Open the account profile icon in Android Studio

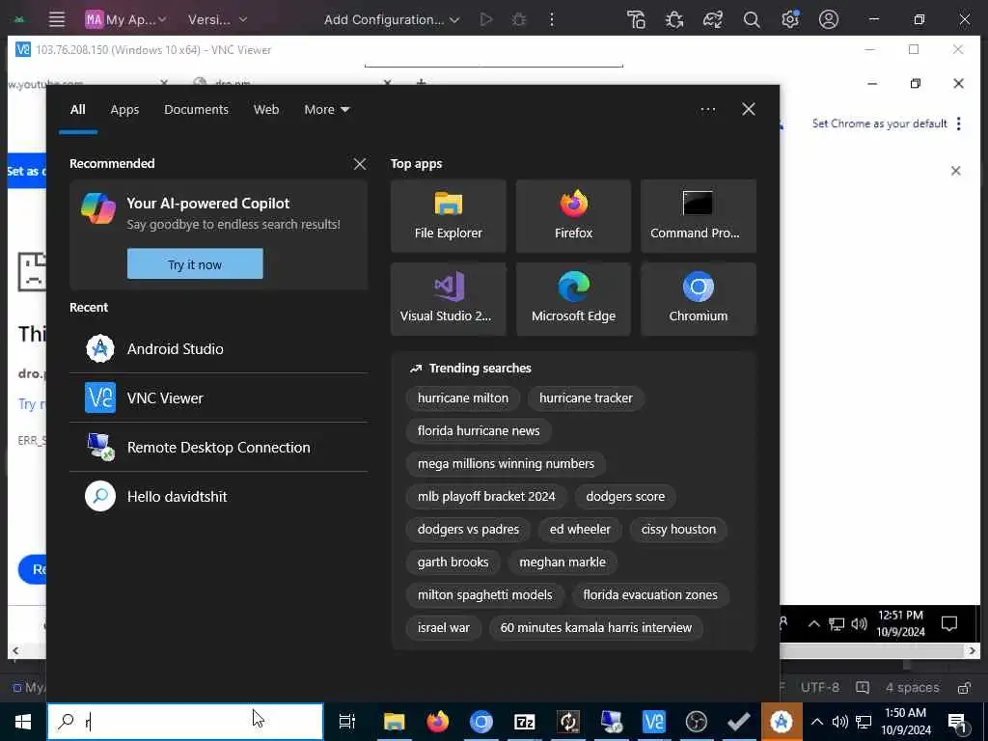(829, 19)
